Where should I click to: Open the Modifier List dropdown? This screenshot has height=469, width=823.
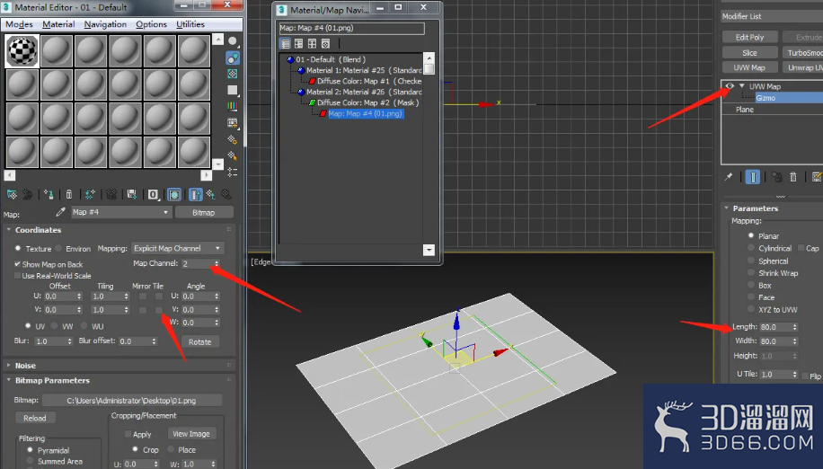coord(772,16)
